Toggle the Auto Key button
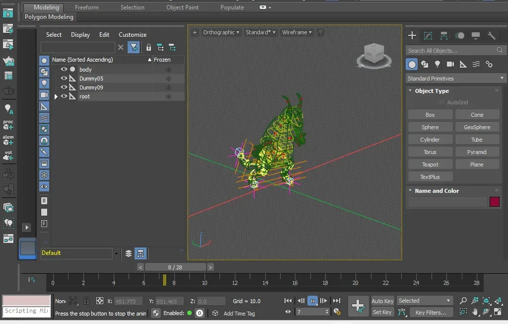The height and width of the screenshot is (324, 508). [x=382, y=301]
